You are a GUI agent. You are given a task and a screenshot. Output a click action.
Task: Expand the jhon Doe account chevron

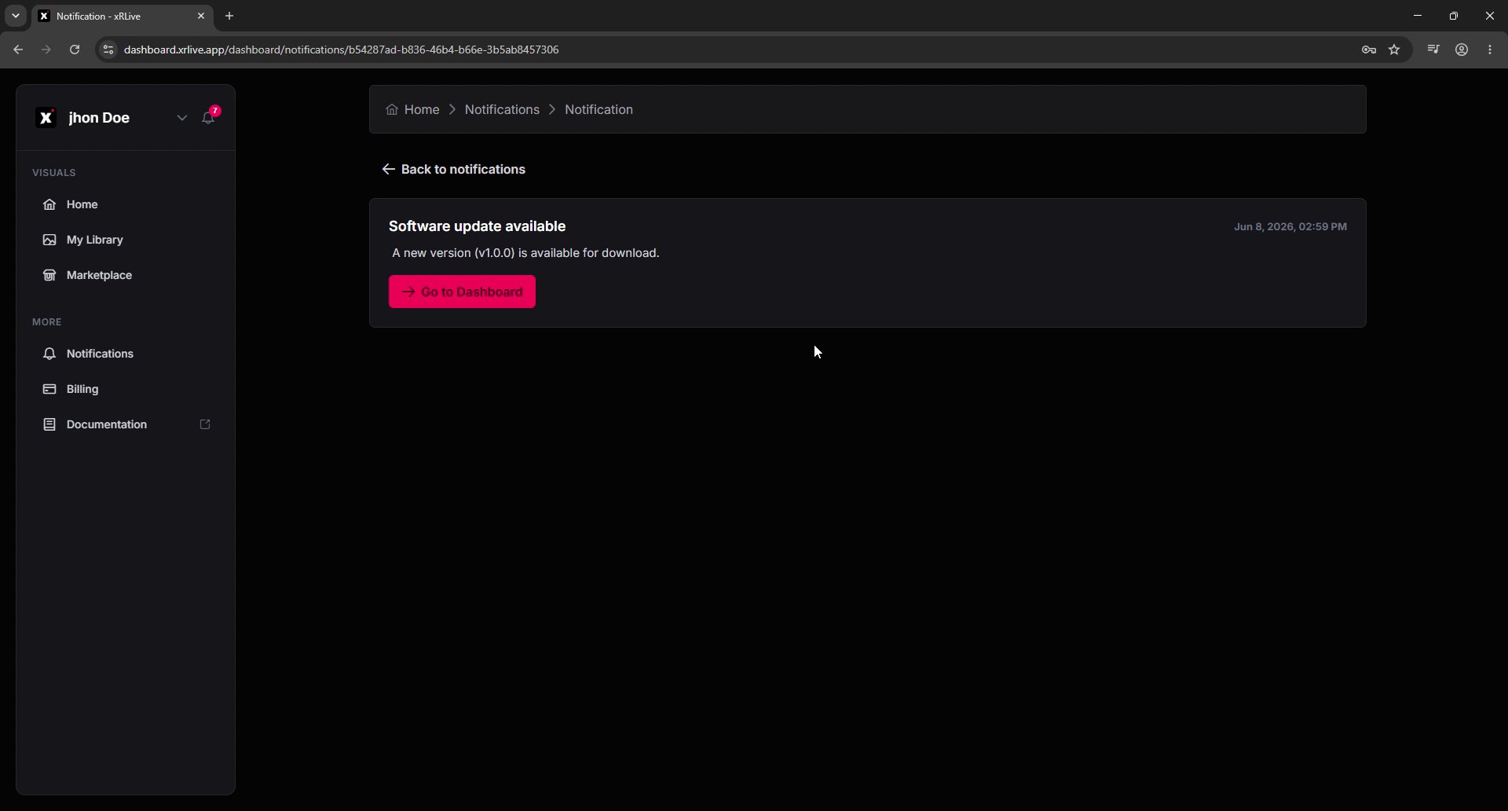point(181,118)
